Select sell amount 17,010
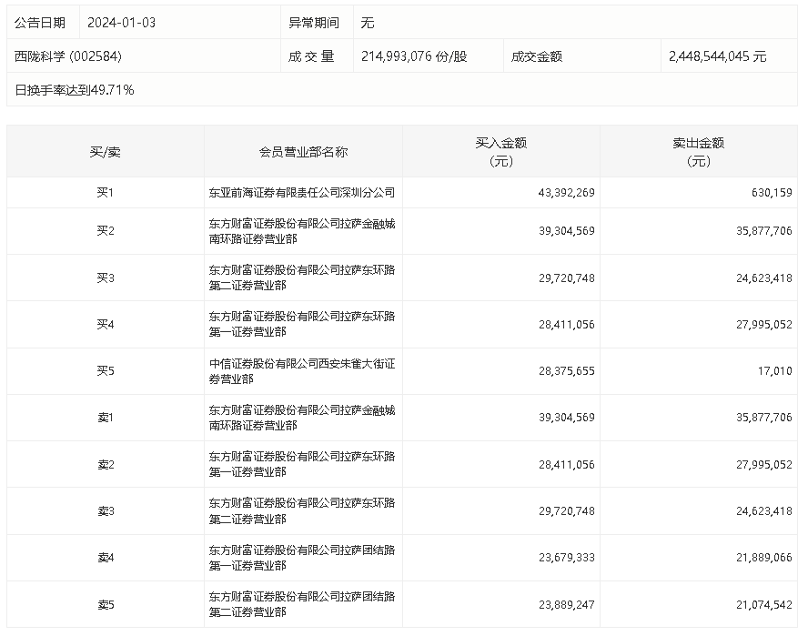The image size is (808, 636). click(774, 371)
